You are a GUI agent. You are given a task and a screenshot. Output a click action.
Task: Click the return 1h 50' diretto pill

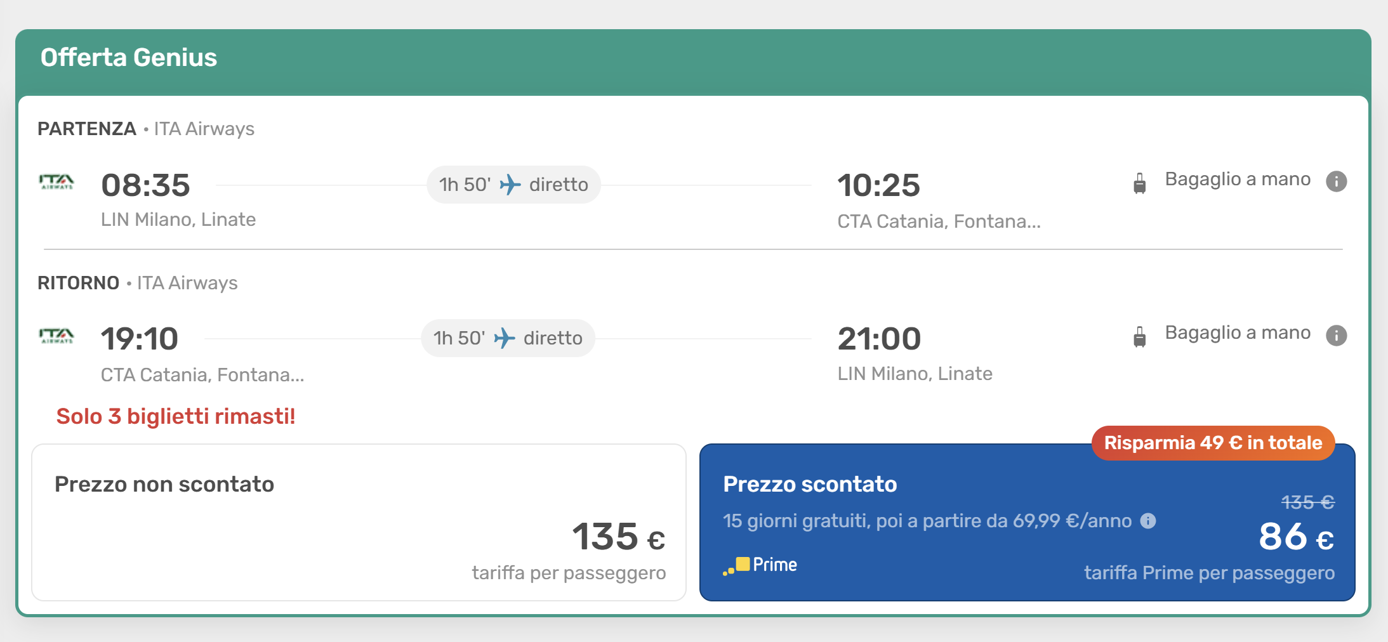(x=508, y=338)
